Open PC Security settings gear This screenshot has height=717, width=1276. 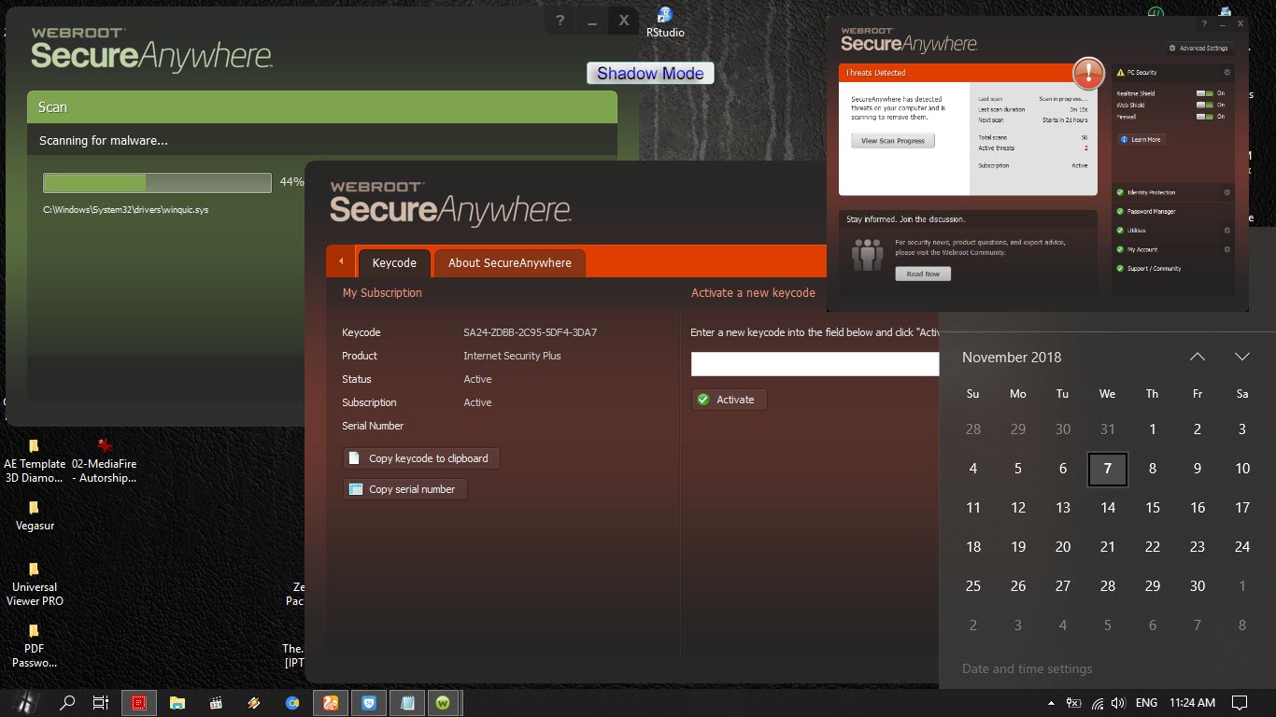(1227, 72)
